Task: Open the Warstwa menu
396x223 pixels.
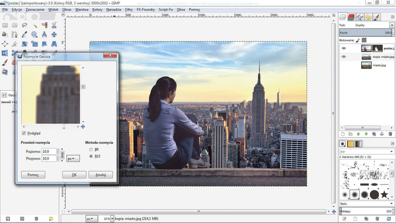Action: 82,10
